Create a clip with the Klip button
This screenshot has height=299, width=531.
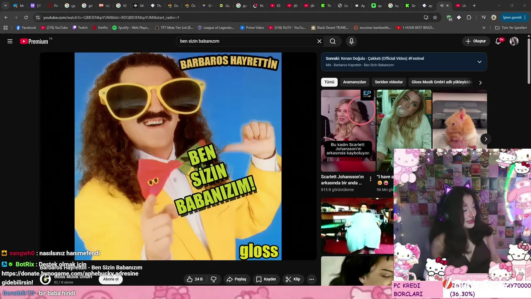293,279
